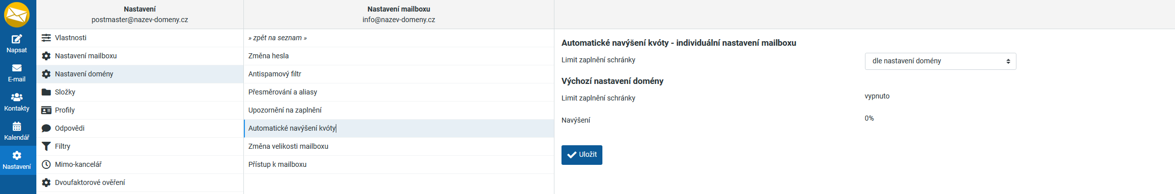Click the Mimo-kancelář clock icon

pyautogui.click(x=46, y=164)
